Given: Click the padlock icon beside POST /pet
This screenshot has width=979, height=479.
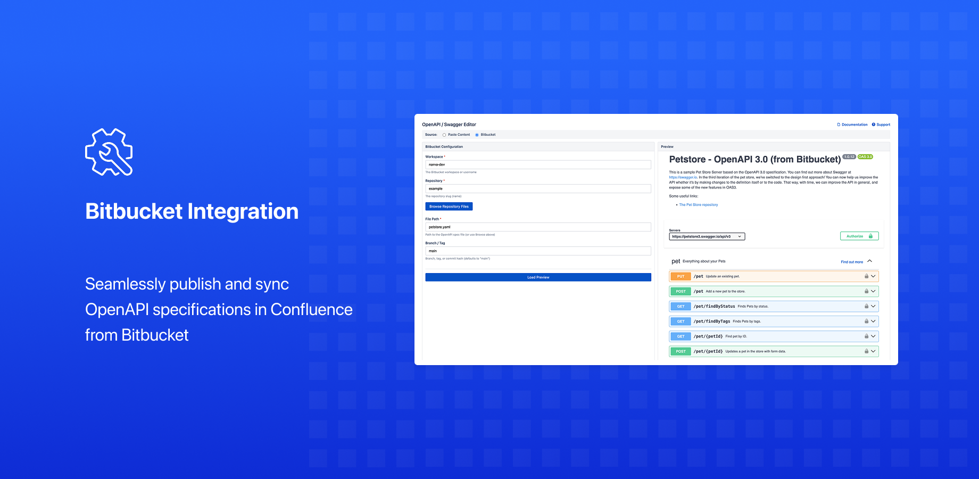Looking at the screenshot, I should pos(866,291).
